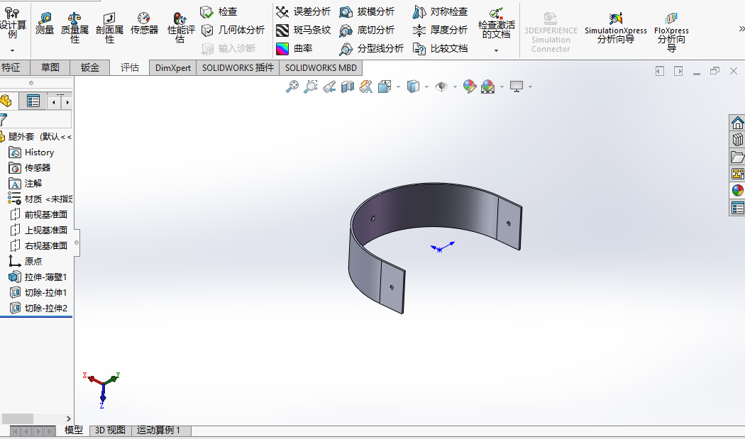Toggle 曲率 curvature display

(x=294, y=48)
